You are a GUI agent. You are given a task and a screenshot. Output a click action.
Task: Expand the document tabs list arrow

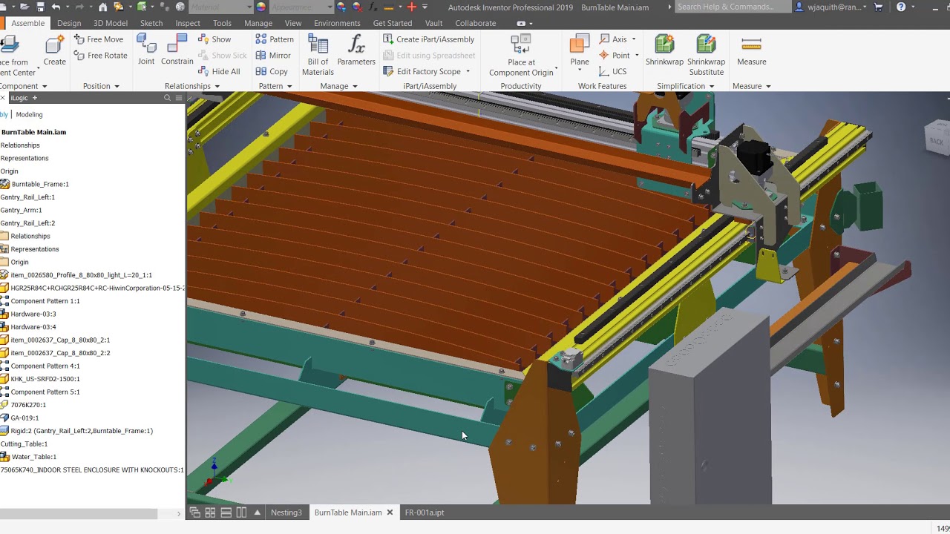258,512
